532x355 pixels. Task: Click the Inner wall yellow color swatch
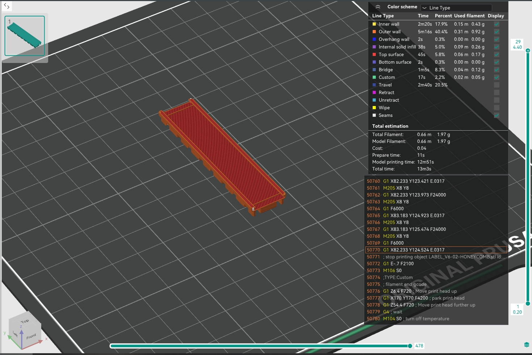pos(374,24)
